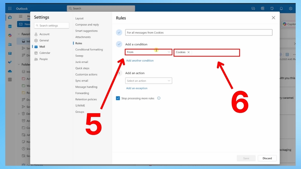301x169 pixels.
Task: Go to Attachments settings
Action: (83, 37)
